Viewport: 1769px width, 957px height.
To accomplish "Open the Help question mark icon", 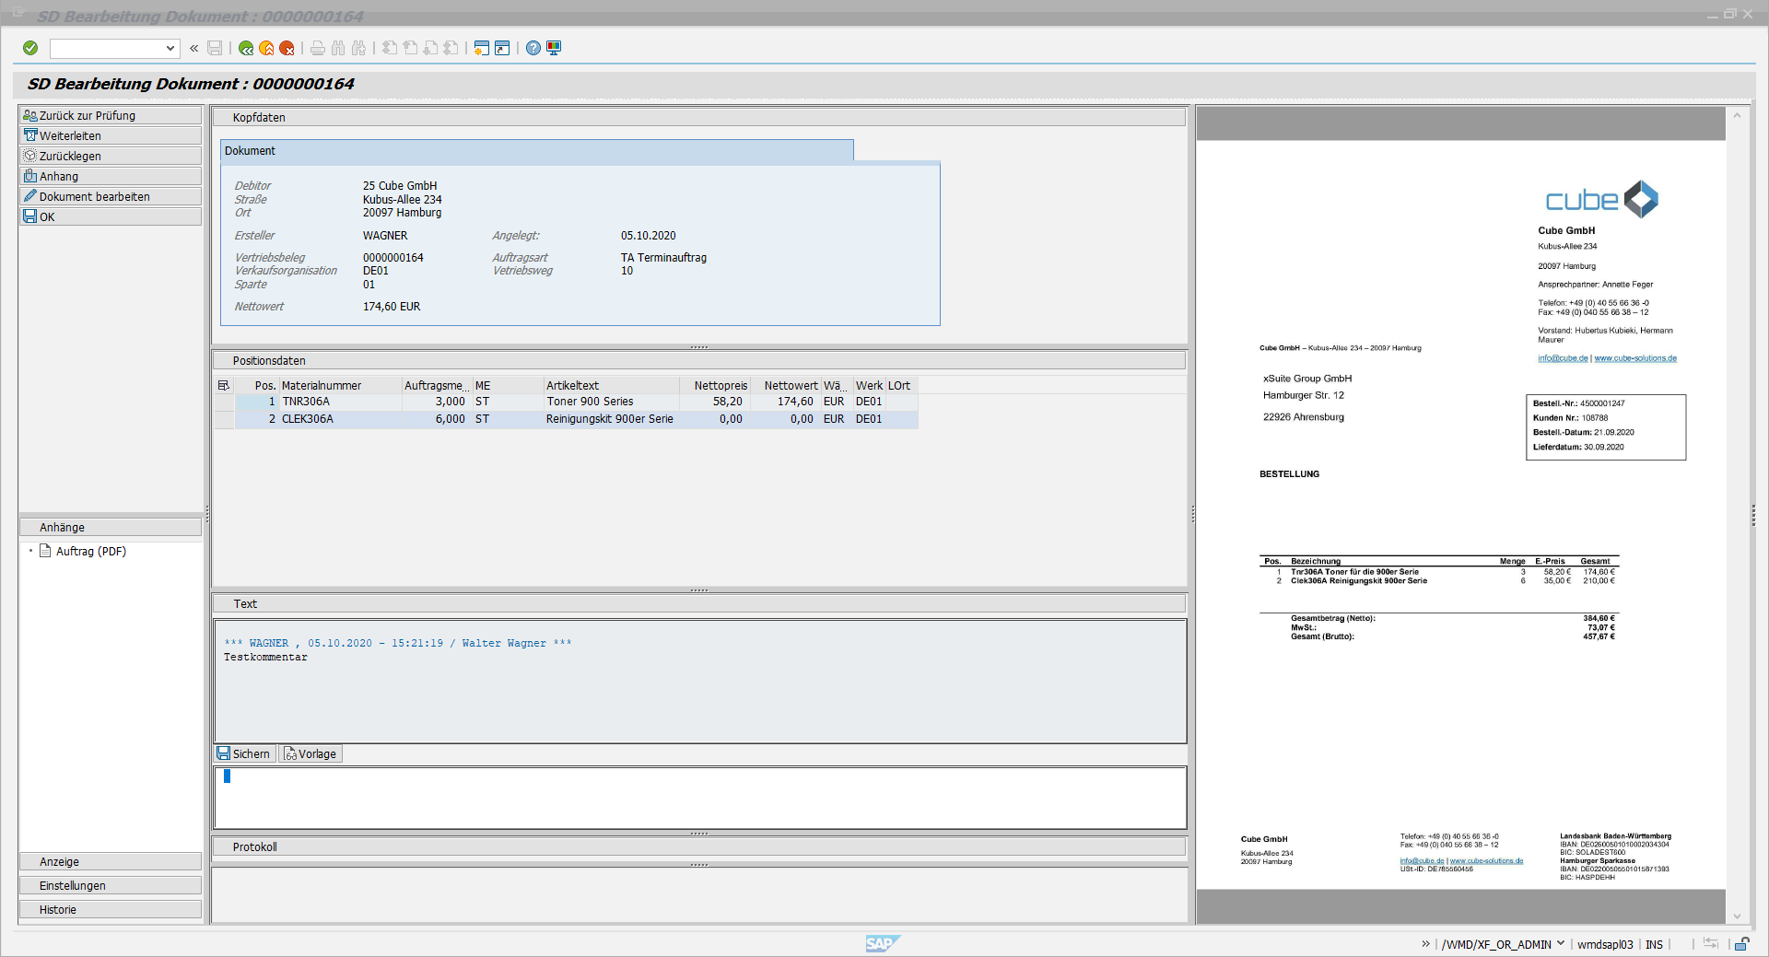I will coord(533,48).
